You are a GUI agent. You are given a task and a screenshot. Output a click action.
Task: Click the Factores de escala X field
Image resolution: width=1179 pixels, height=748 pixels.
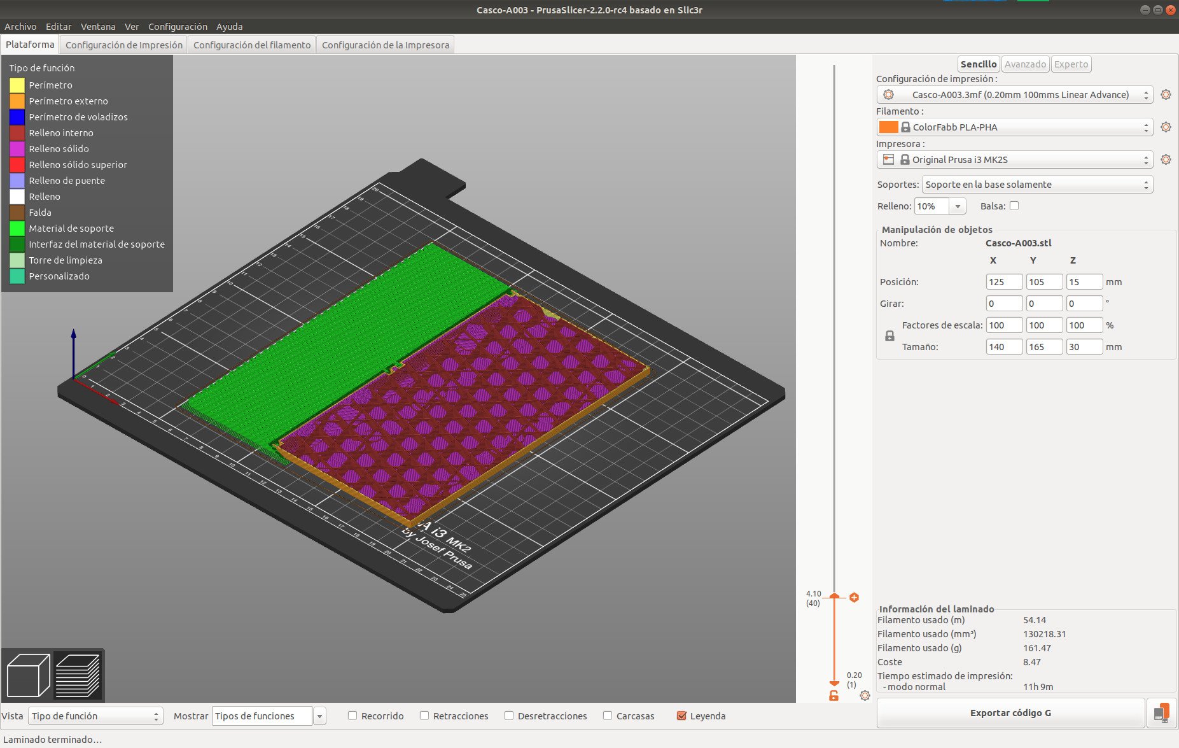(1004, 325)
